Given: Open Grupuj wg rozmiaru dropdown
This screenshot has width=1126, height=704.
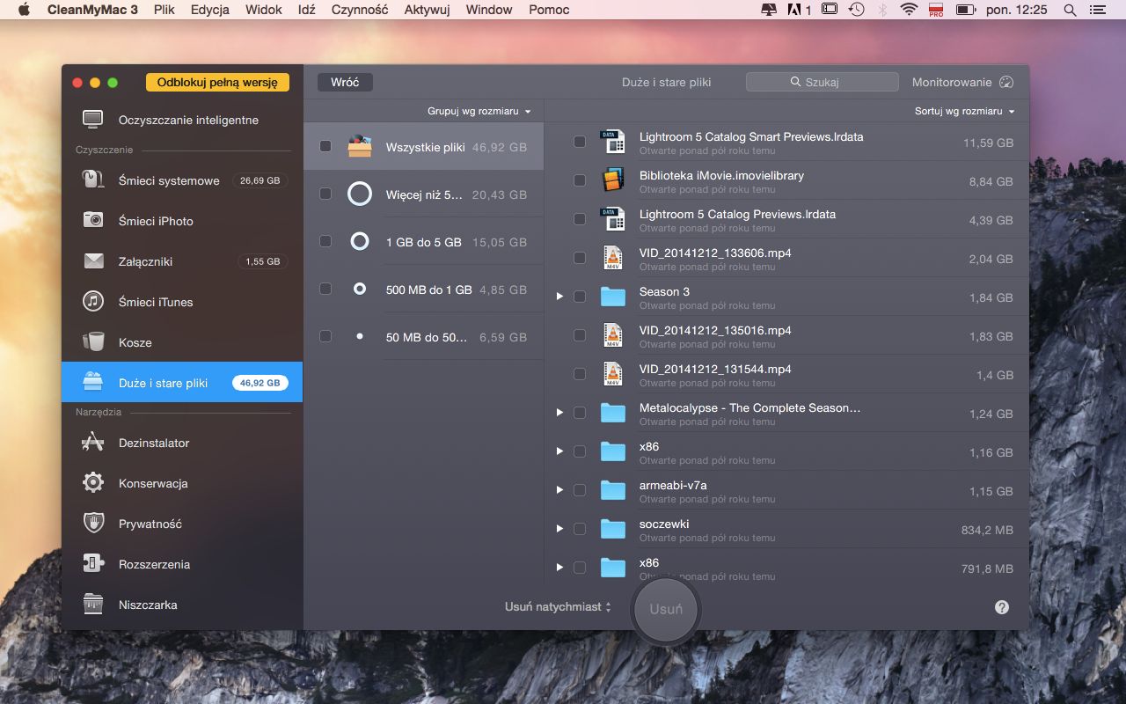Looking at the screenshot, I should [x=479, y=112].
